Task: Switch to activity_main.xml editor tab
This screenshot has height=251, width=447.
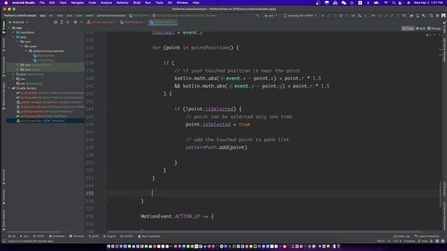Action: click(x=101, y=22)
